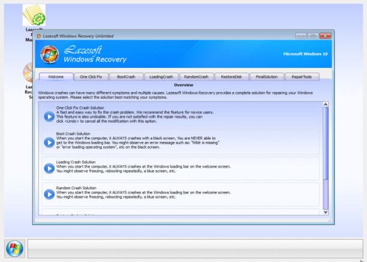Start the One Click Fix Crash Solution

49,117
